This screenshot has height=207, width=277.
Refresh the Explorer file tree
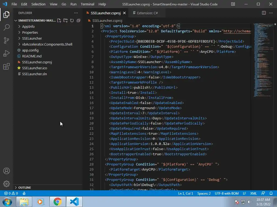pyautogui.click(x=72, y=20)
